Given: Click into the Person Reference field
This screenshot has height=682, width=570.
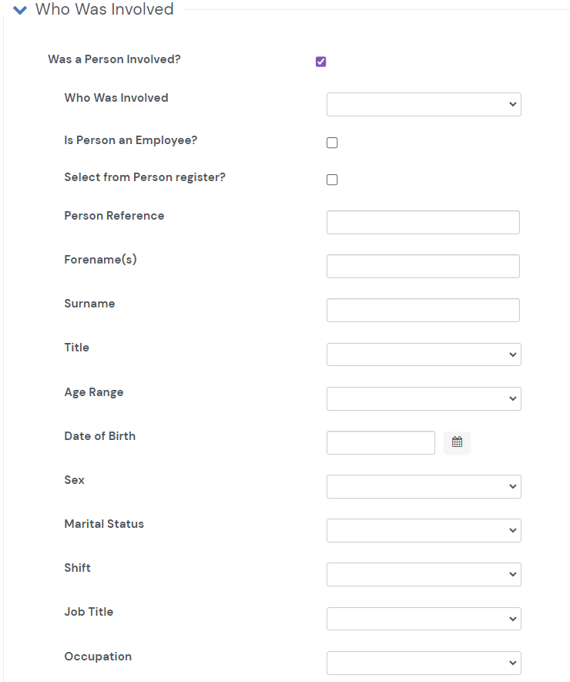Looking at the screenshot, I should coord(423,222).
